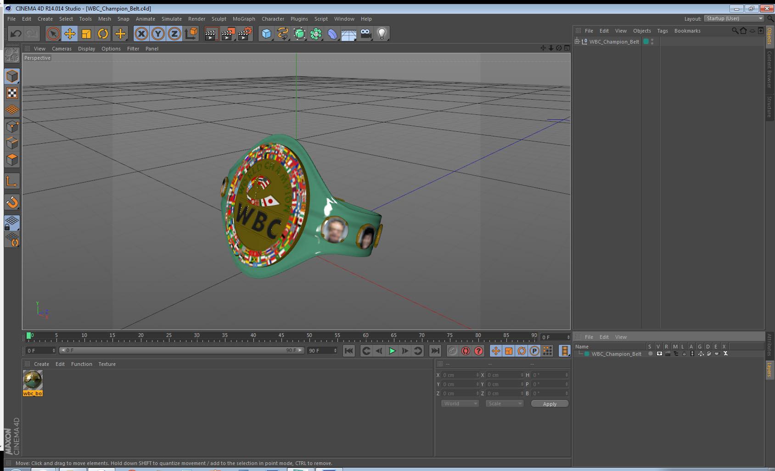Add a camera object
This screenshot has height=471, width=775.
(365, 34)
